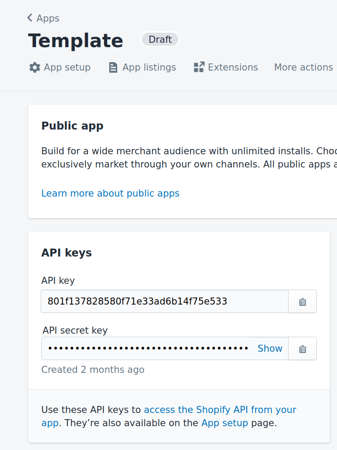This screenshot has height=450, width=337.
Task: Switch to the App listings tab label
Action: 149,67
